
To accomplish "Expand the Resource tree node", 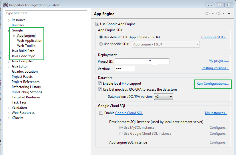I will (x=9, y=20).
